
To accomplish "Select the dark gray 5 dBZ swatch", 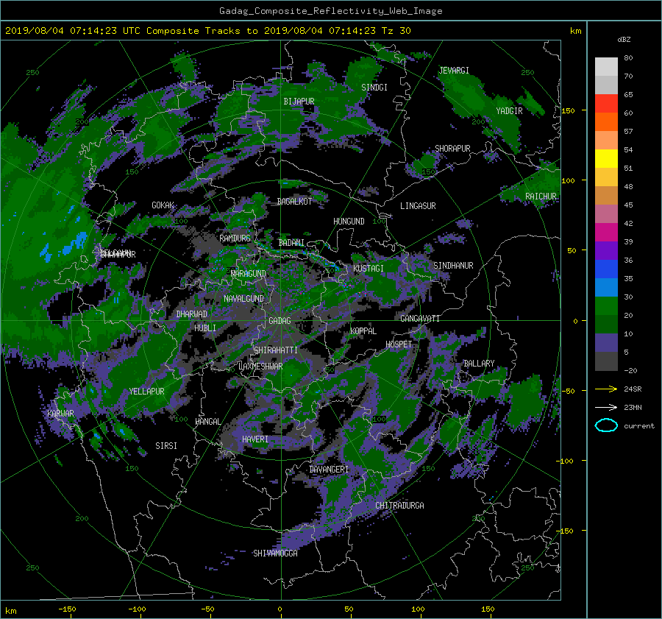I will pyautogui.click(x=606, y=361).
